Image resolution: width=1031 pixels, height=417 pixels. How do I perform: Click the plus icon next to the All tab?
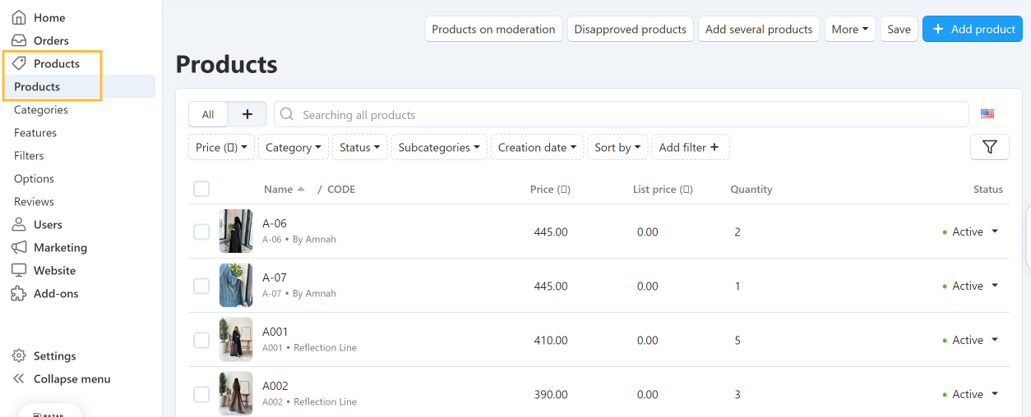point(247,114)
